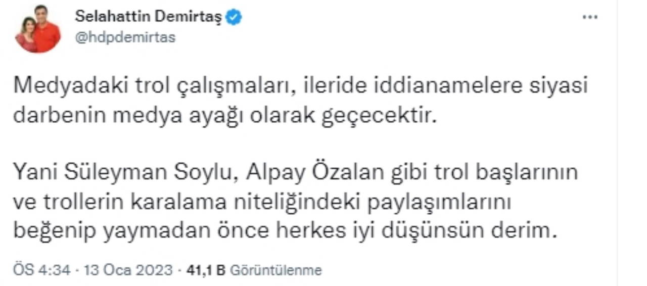The height and width of the screenshot is (286, 647).
Task: Open the three-dot more options menu
Action: point(590,18)
